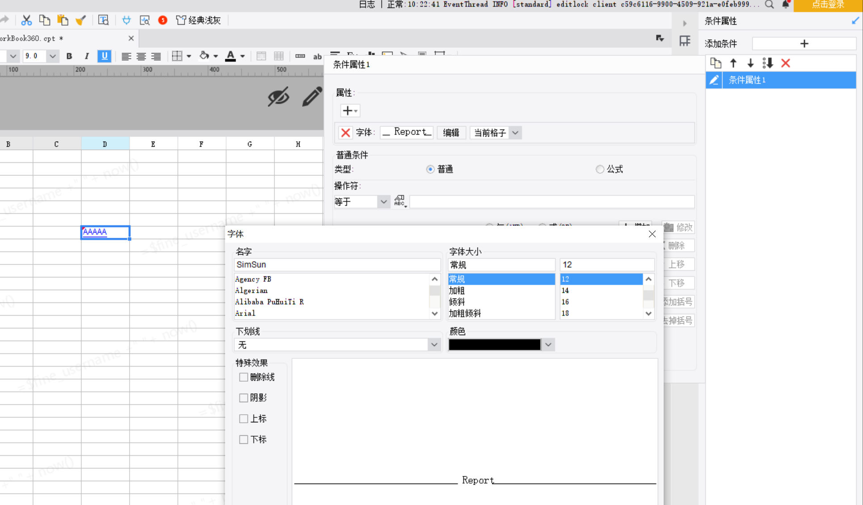Select the Format Painter brush icon
The image size is (863, 505).
coord(81,20)
